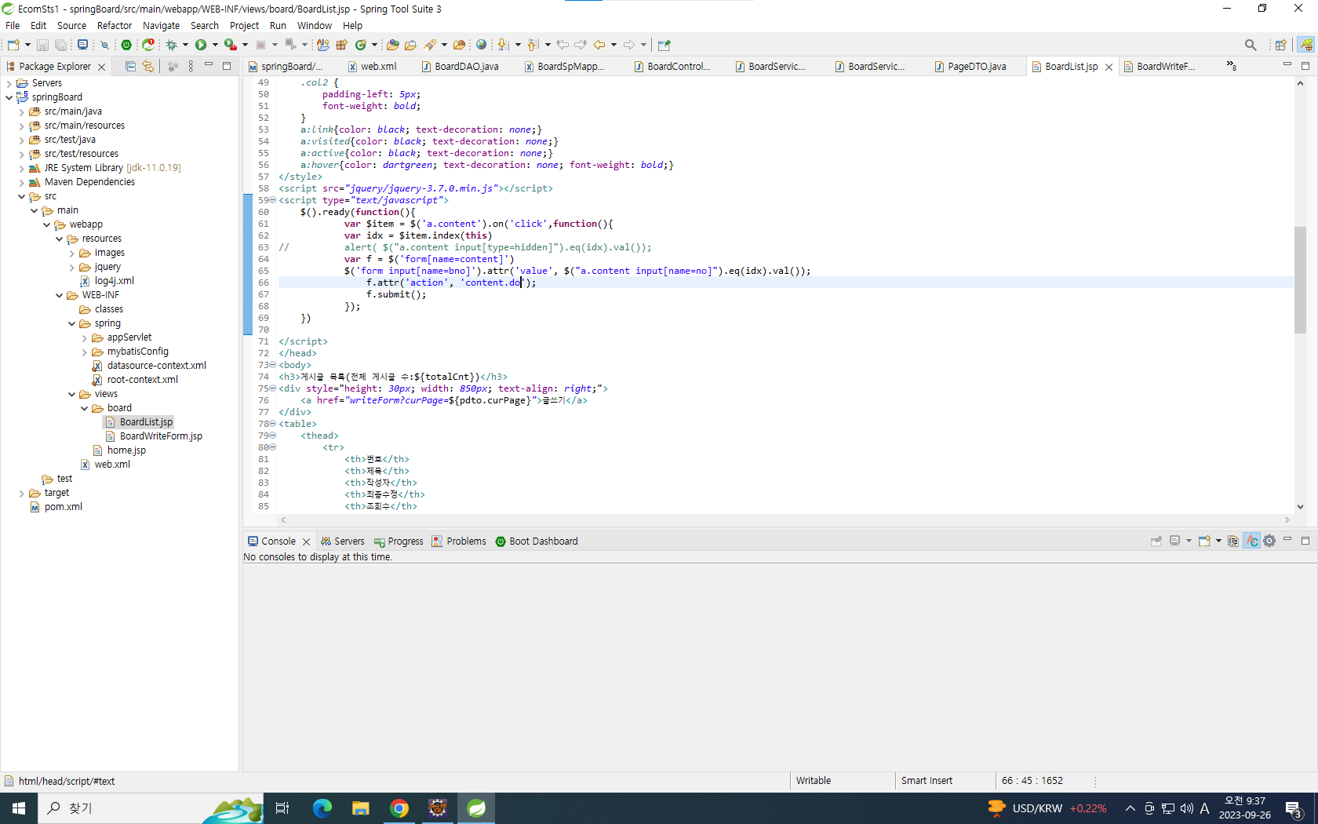Click the editor vertical scrollbar thumb

point(1300,280)
